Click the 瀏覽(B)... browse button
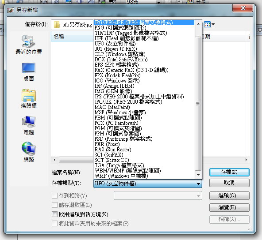Screen dimensions: 262x240 coord(229,207)
